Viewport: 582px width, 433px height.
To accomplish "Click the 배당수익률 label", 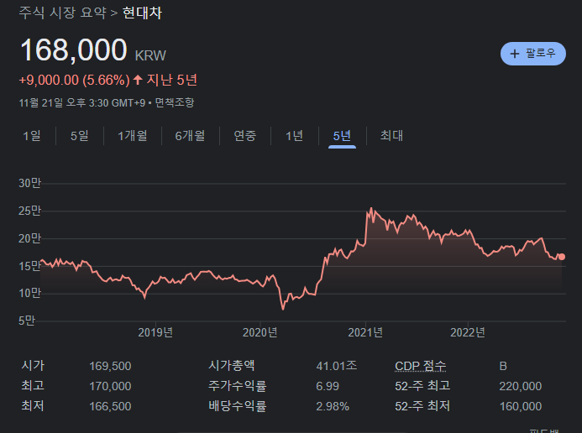I will 238,406.
